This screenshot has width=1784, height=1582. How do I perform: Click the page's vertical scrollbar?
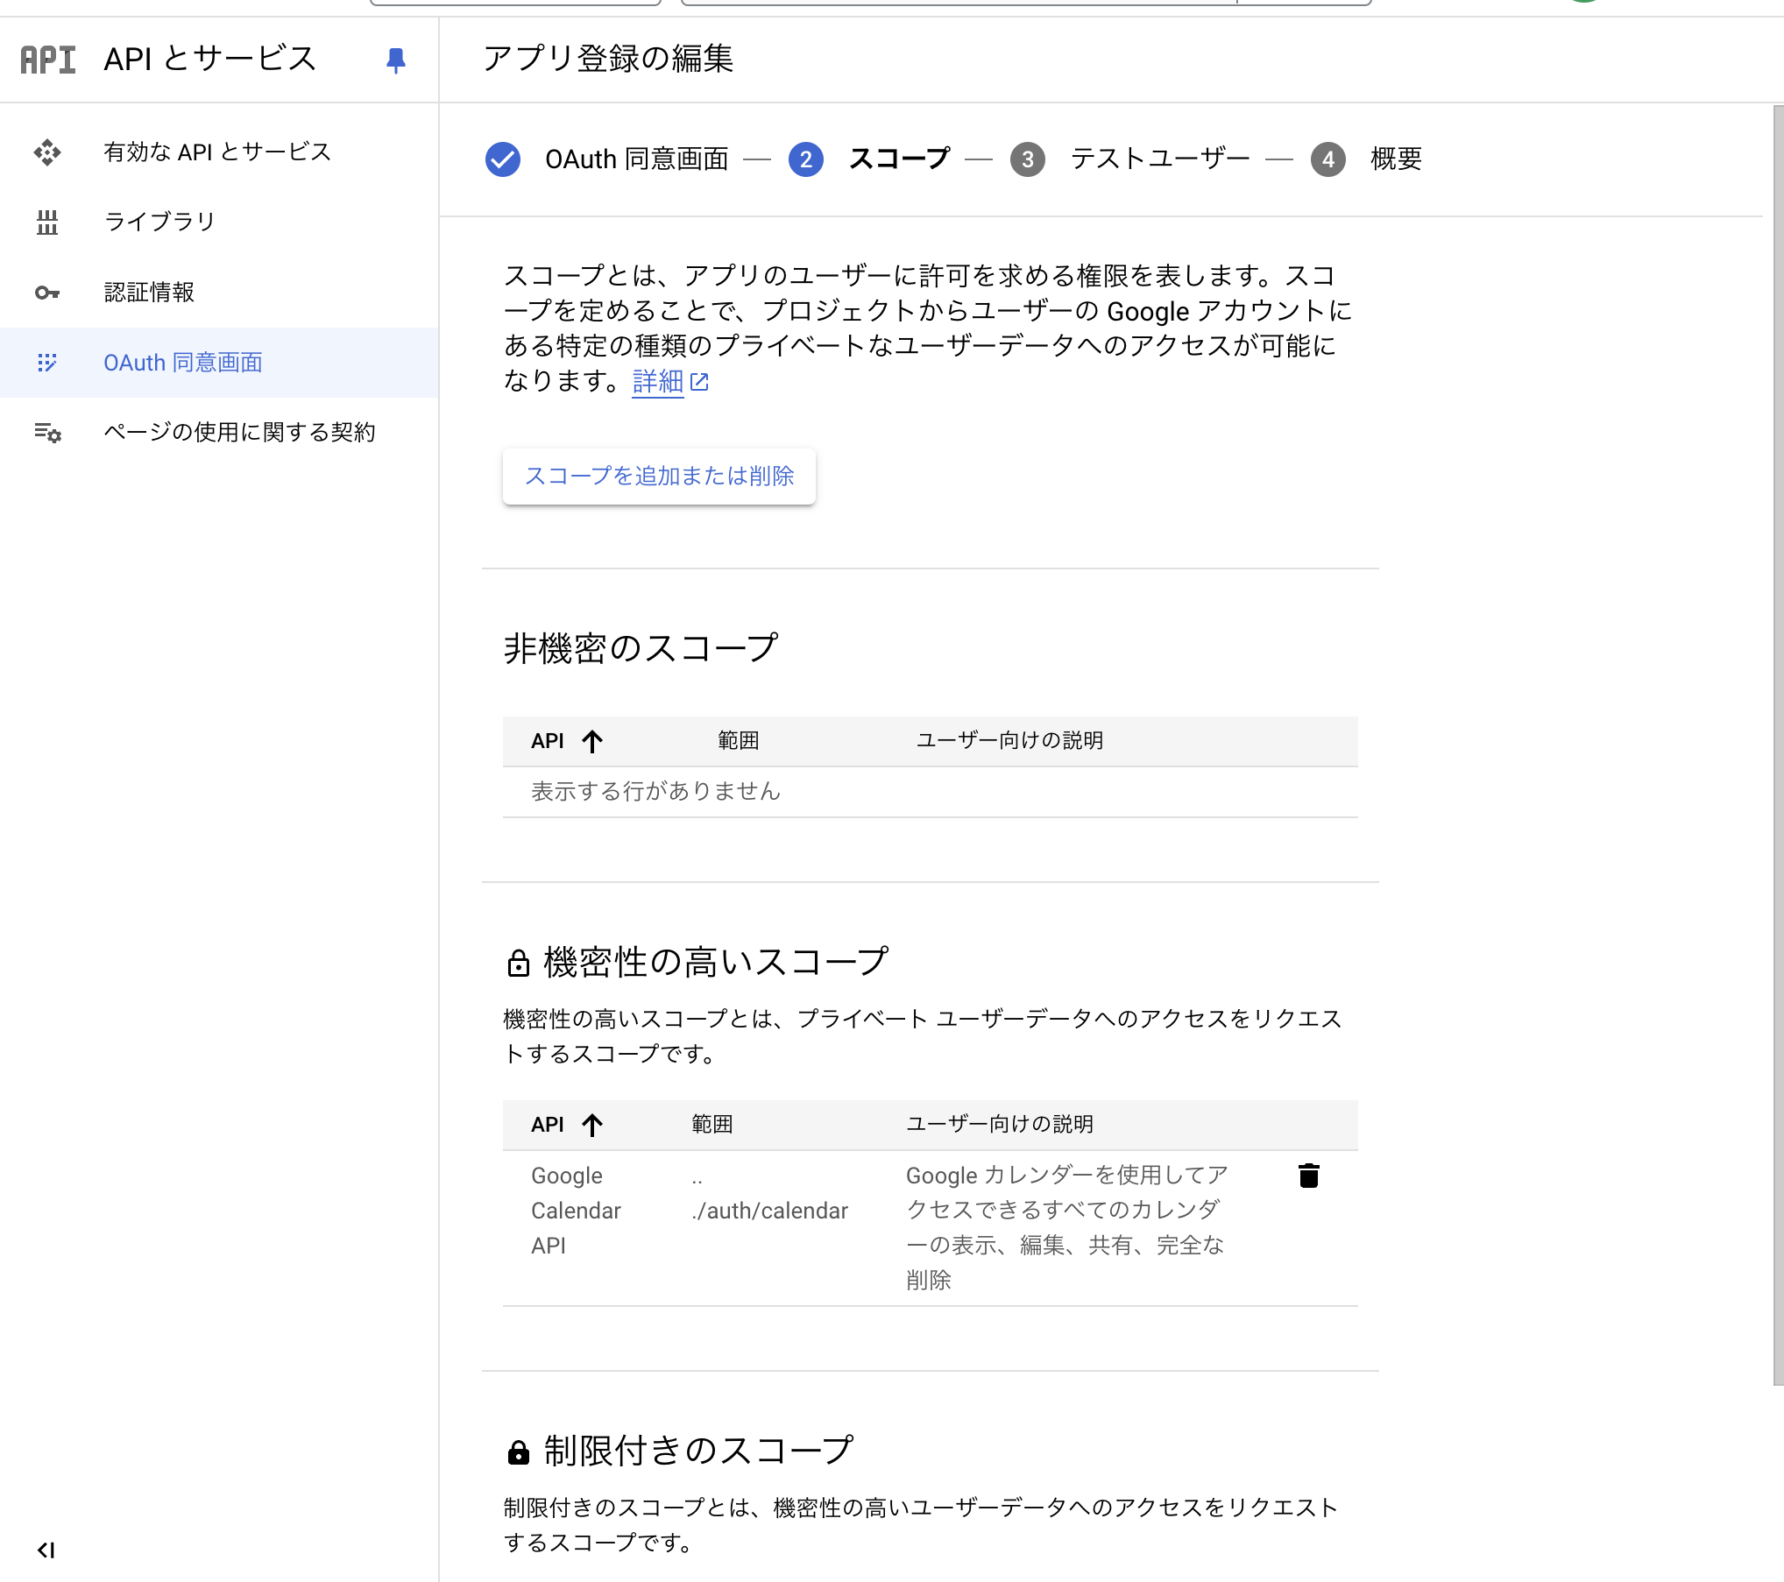tap(1778, 745)
